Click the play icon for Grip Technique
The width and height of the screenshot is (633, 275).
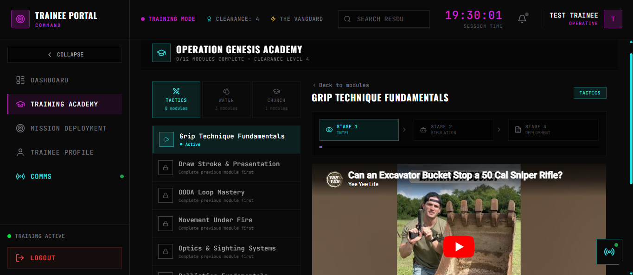[166, 139]
